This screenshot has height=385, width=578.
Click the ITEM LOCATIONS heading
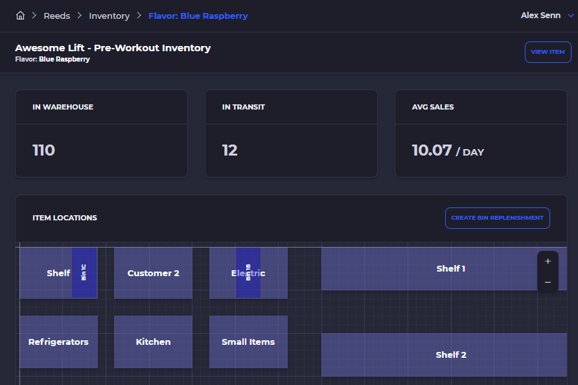[65, 218]
